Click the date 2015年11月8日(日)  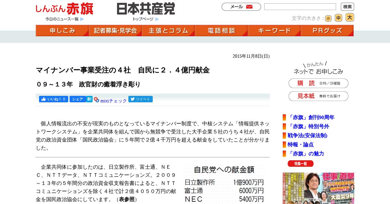[251, 56]
